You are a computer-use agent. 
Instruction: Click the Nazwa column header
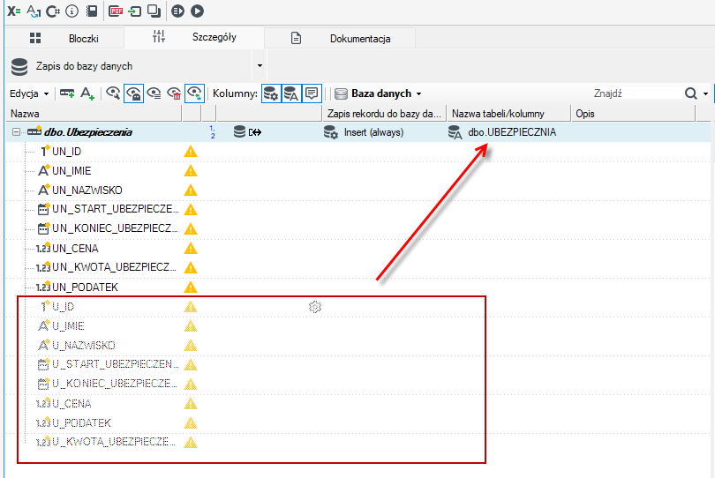(x=94, y=114)
